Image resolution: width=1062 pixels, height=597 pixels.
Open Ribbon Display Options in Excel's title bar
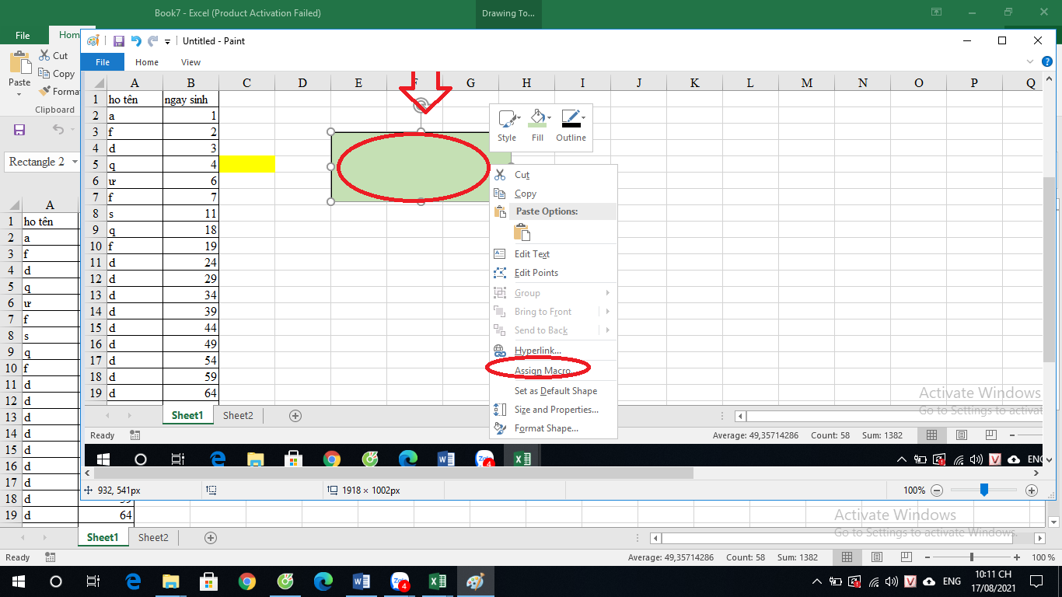[x=937, y=12]
